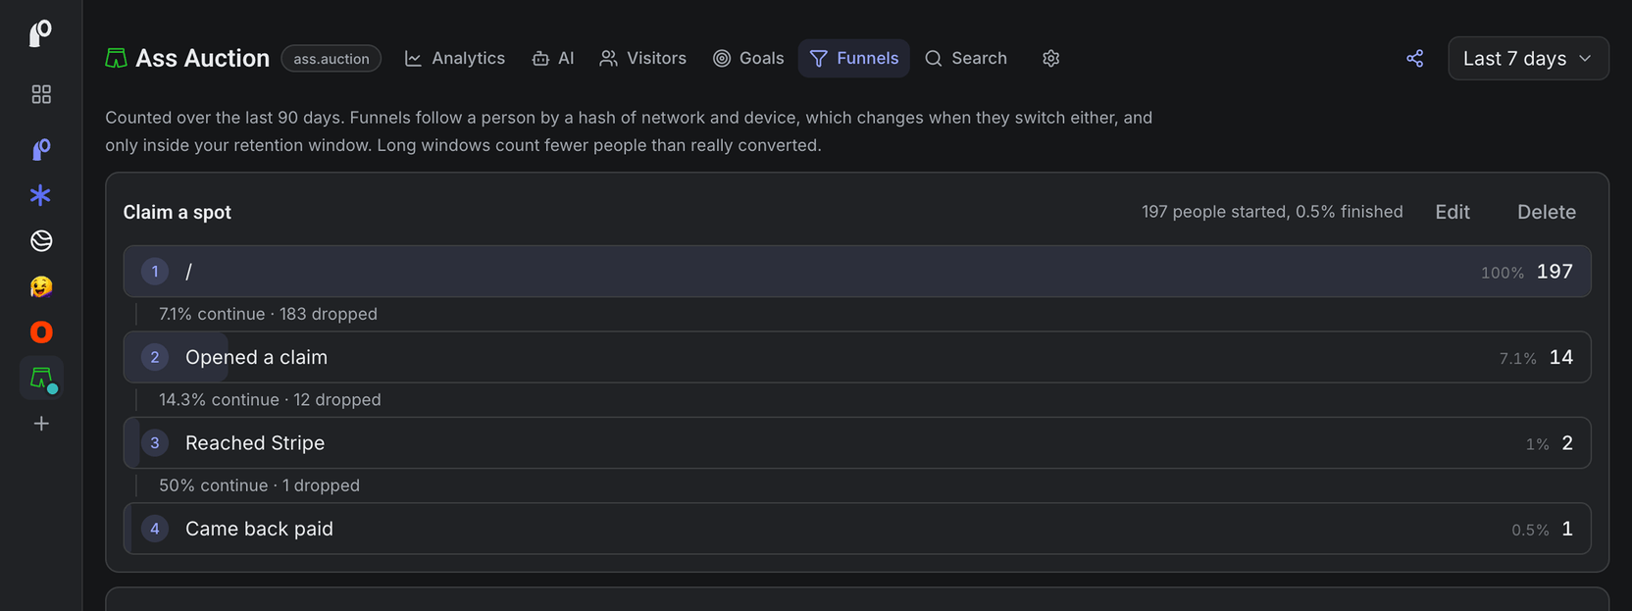The image size is (1632, 611).
Task: Click "50% continue · 1 dropped" text
Action: point(259,485)
